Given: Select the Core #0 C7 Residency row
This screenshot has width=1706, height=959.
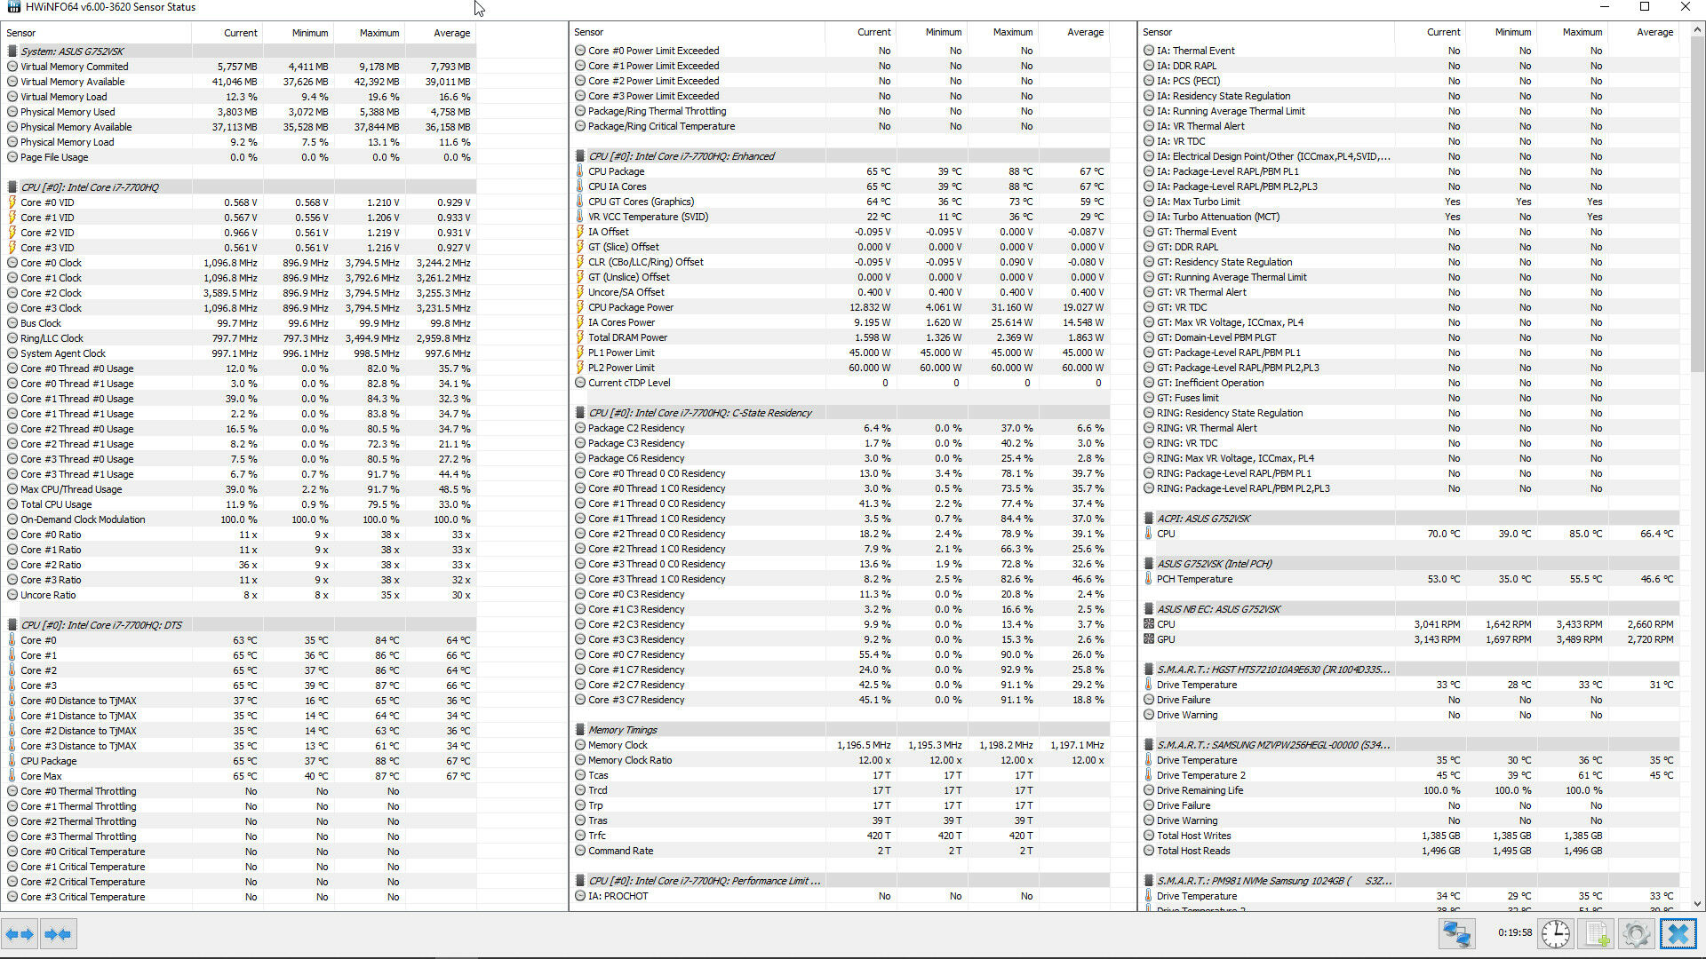Looking at the screenshot, I should 841,654.
